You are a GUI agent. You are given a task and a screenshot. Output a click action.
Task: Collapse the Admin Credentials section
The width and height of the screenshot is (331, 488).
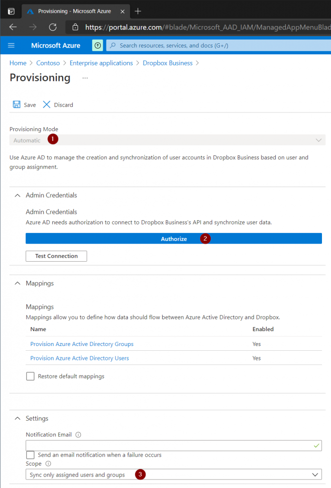coord(18,195)
